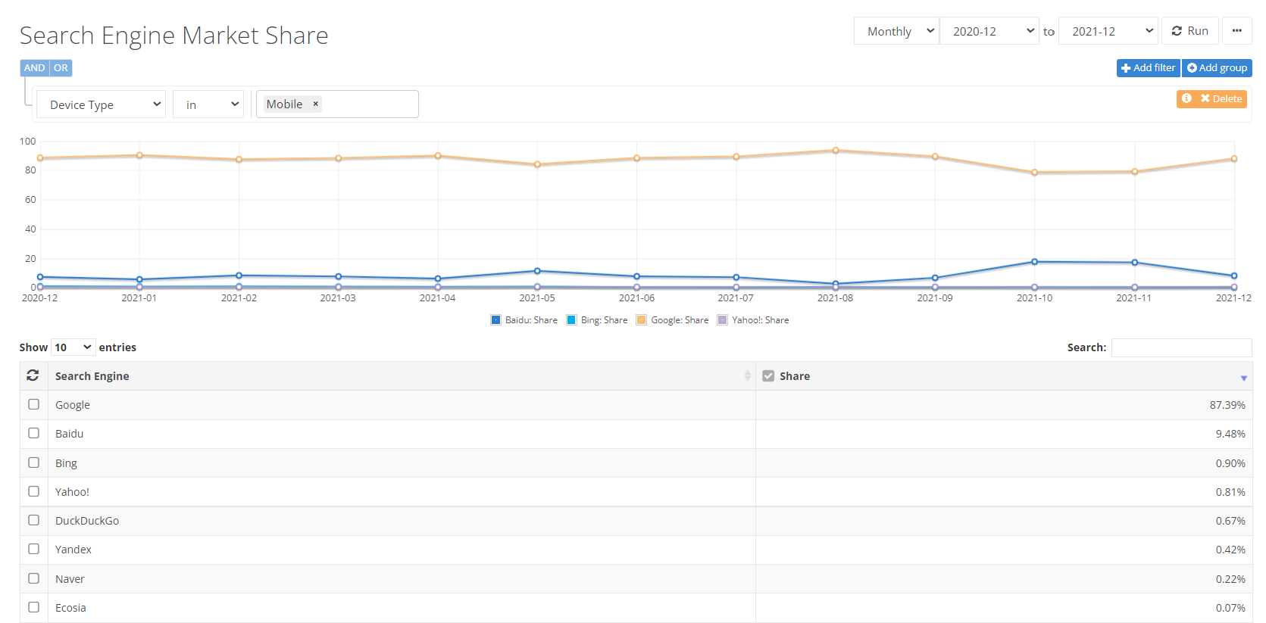Viewport: 1266px width, 623px height.
Task: Check the Naver row checkbox
Action: click(33, 578)
